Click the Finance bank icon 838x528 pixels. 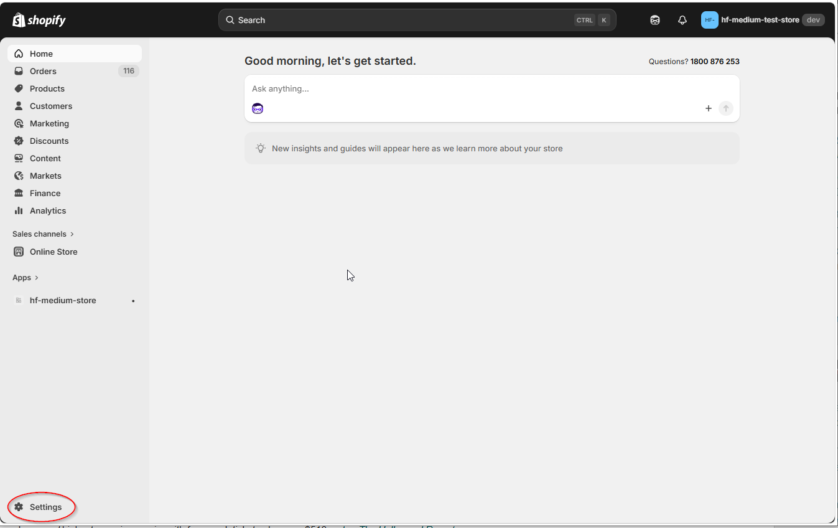[x=19, y=192]
